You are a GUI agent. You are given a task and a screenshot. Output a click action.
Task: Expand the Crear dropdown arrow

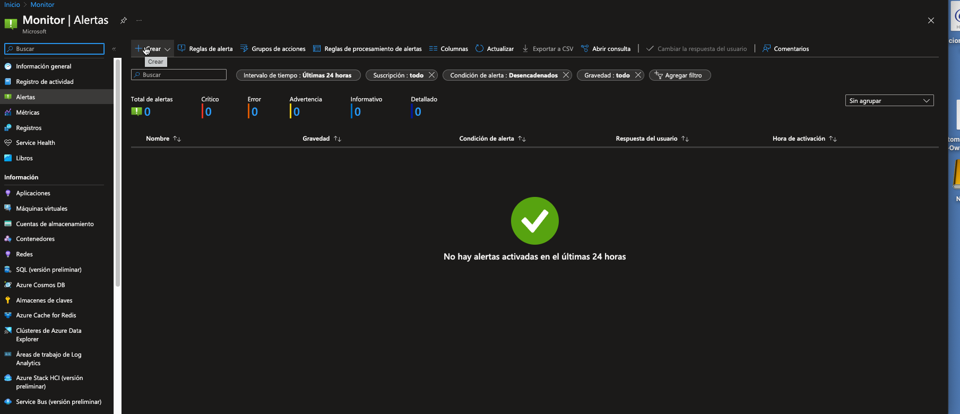pyautogui.click(x=167, y=49)
